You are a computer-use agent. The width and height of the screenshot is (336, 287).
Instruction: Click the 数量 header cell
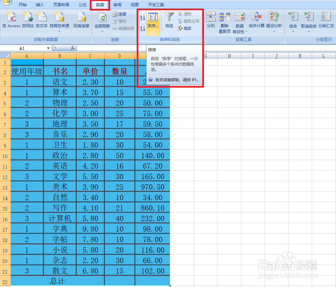(x=120, y=71)
